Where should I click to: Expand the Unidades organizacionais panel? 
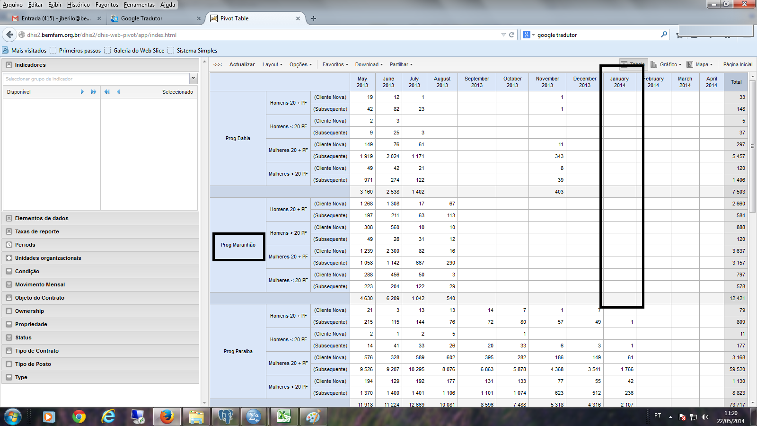(x=48, y=258)
